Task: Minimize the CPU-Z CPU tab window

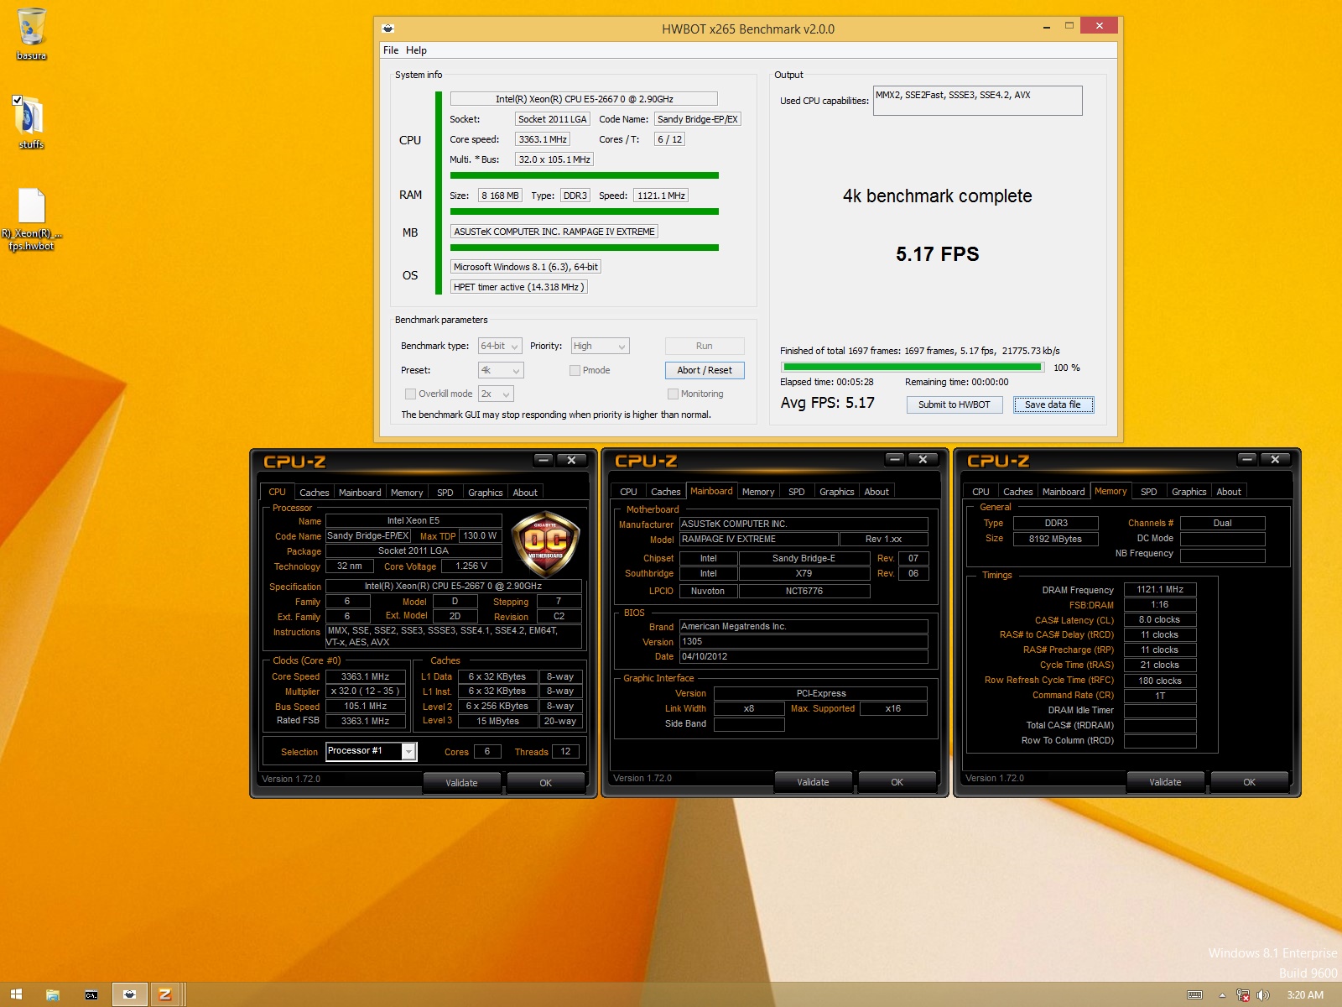Action: [x=544, y=460]
